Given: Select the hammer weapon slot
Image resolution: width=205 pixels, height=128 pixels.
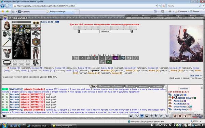Looking at the screenshot, I should click(7, 42).
